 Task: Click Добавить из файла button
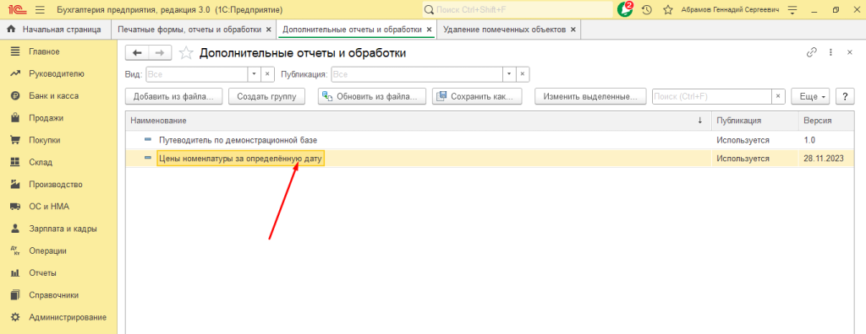[173, 96]
